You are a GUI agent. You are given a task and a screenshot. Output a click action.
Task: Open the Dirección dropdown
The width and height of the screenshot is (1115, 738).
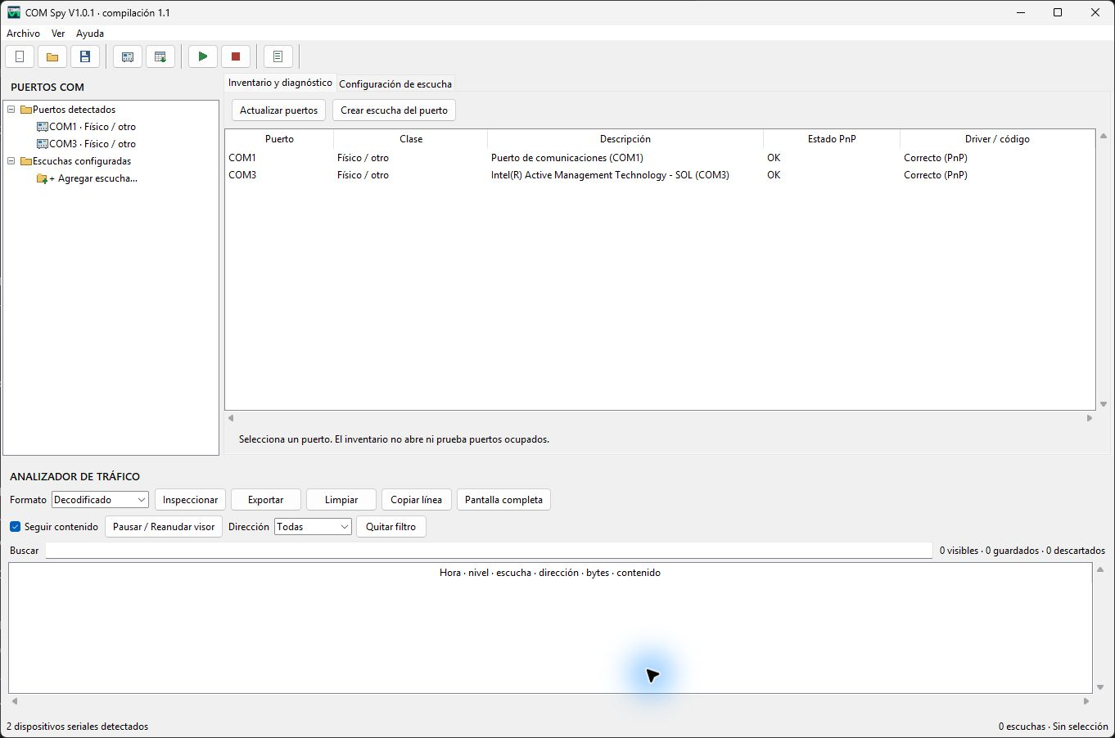pyautogui.click(x=314, y=527)
